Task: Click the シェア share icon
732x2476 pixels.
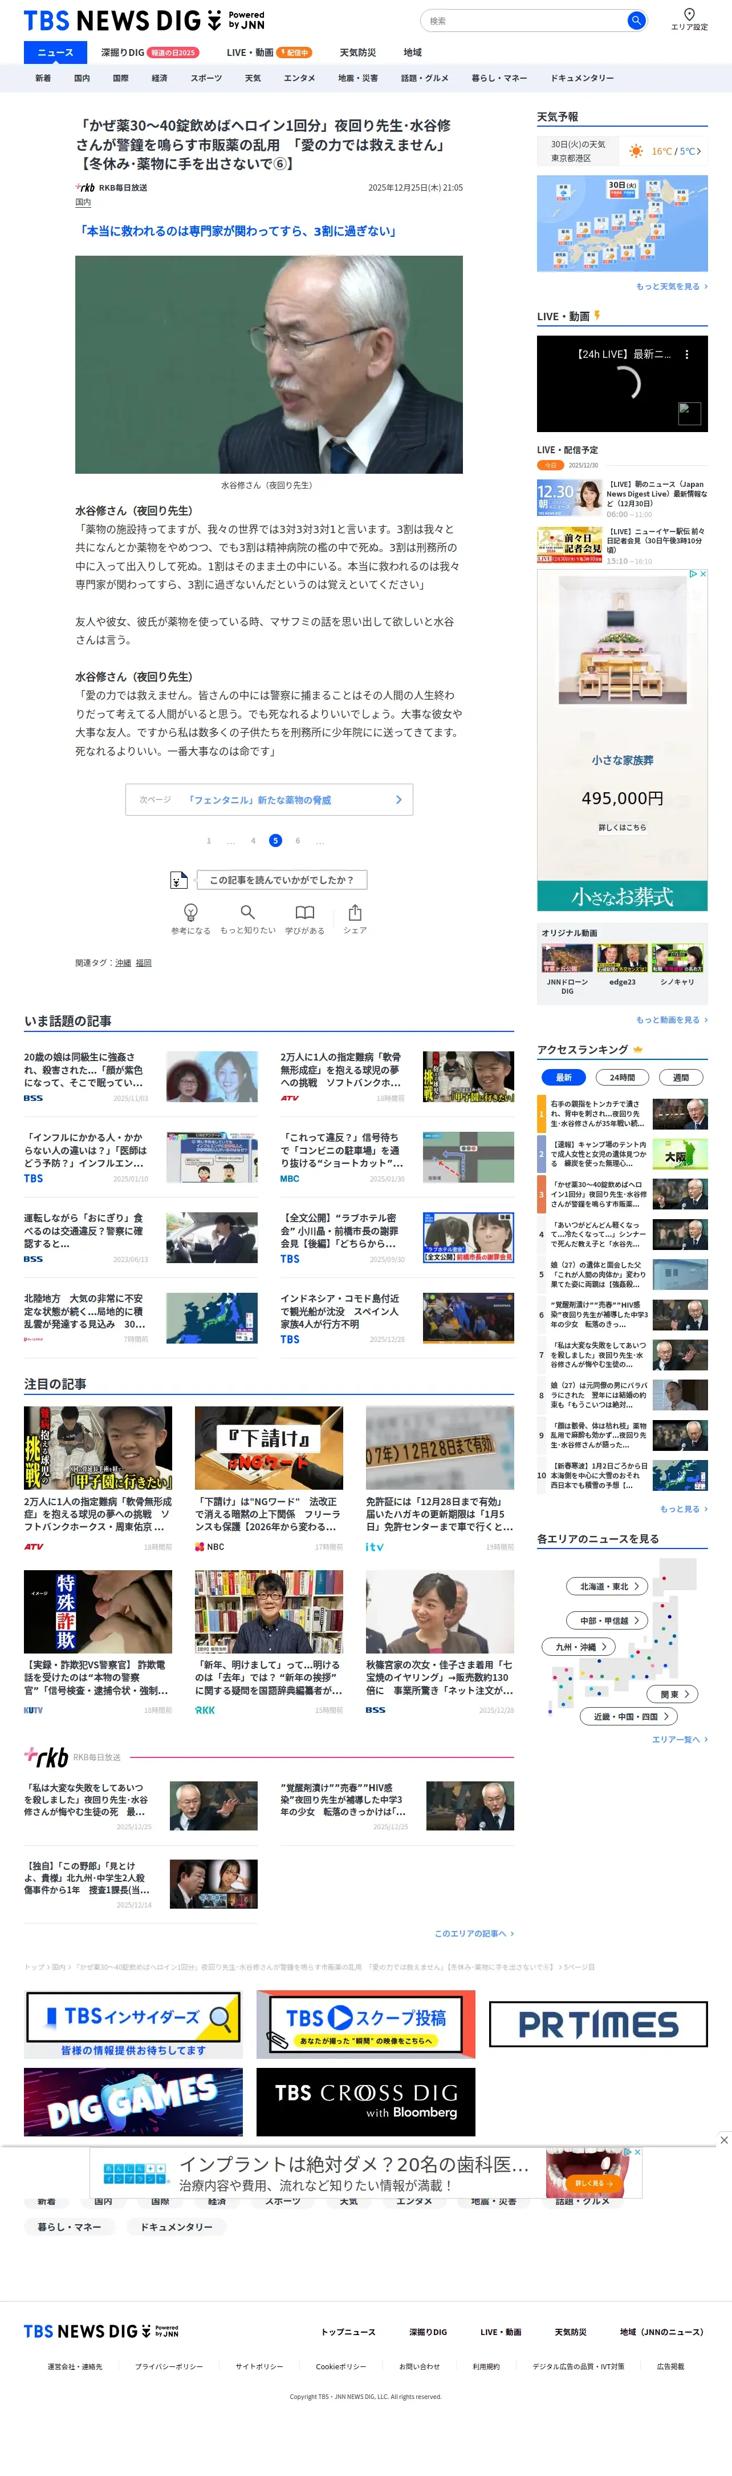Action: click(355, 912)
